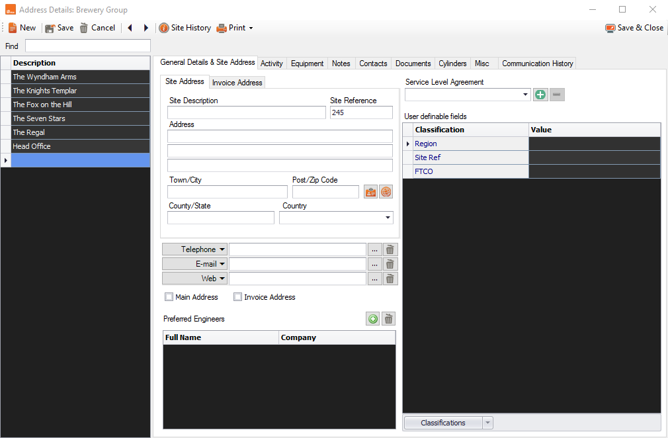Screen dimensions: 668x438
Task: Open the Telephone type dropdown
Action: pos(222,249)
